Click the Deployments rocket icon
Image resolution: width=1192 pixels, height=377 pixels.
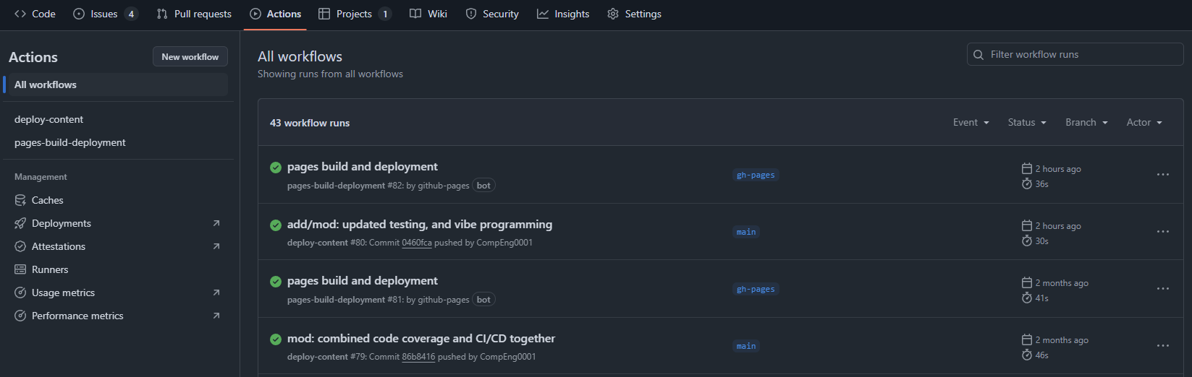[20, 223]
